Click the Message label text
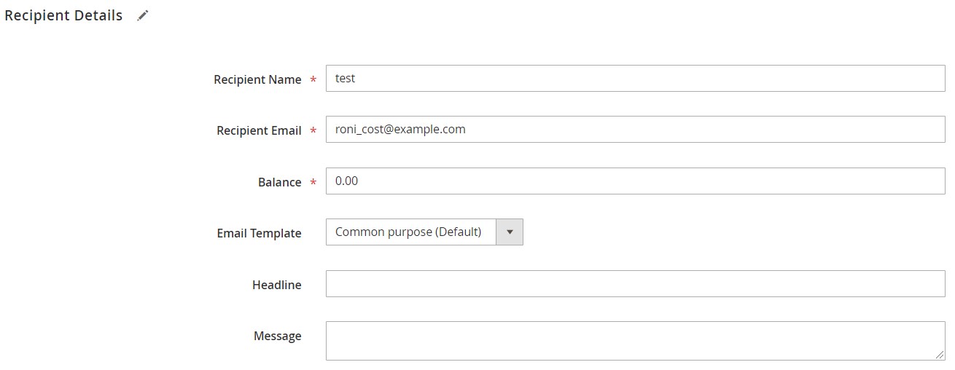 click(x=277, y=336)
